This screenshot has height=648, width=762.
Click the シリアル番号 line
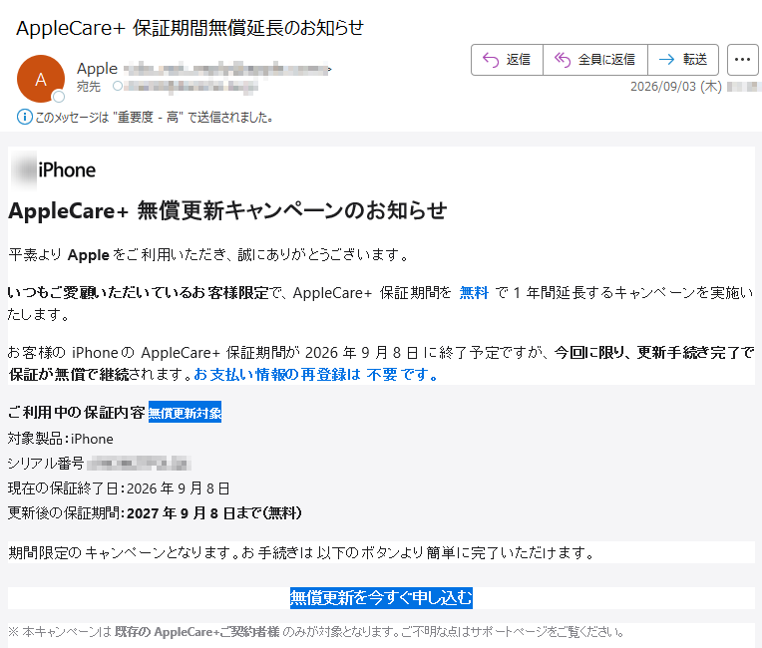[x=99, y=464]
